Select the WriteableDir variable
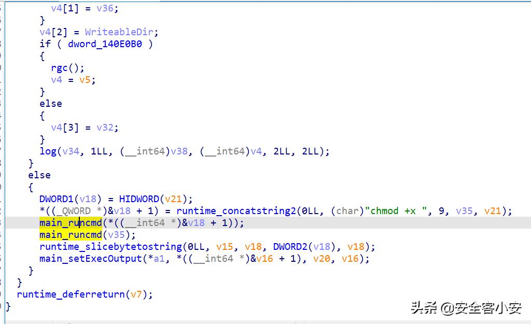The width and height of the screenshot is (531, 324). tap(119, 32)
